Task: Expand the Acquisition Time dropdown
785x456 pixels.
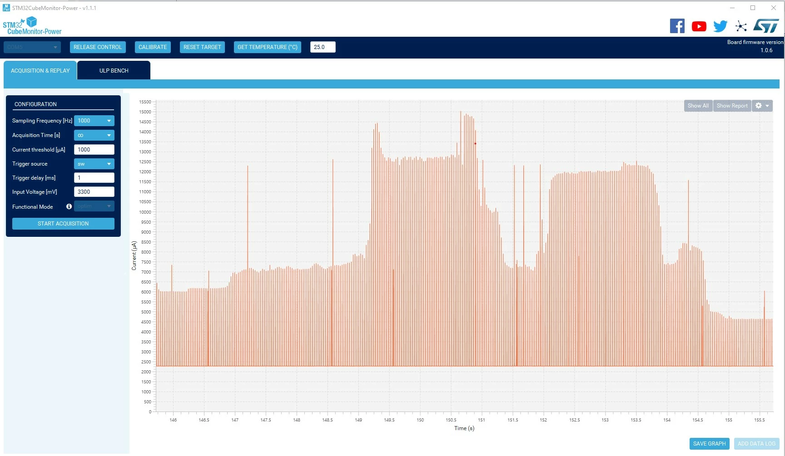Action: (x=94, y=135)
